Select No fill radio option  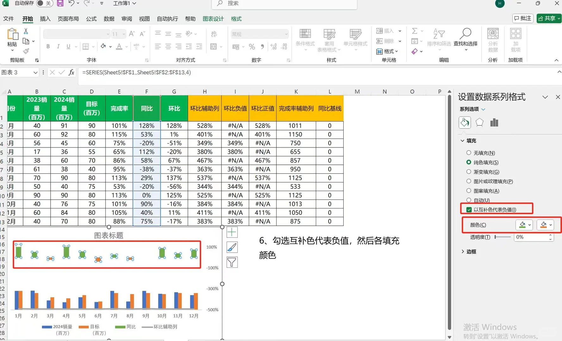point(469,153)
